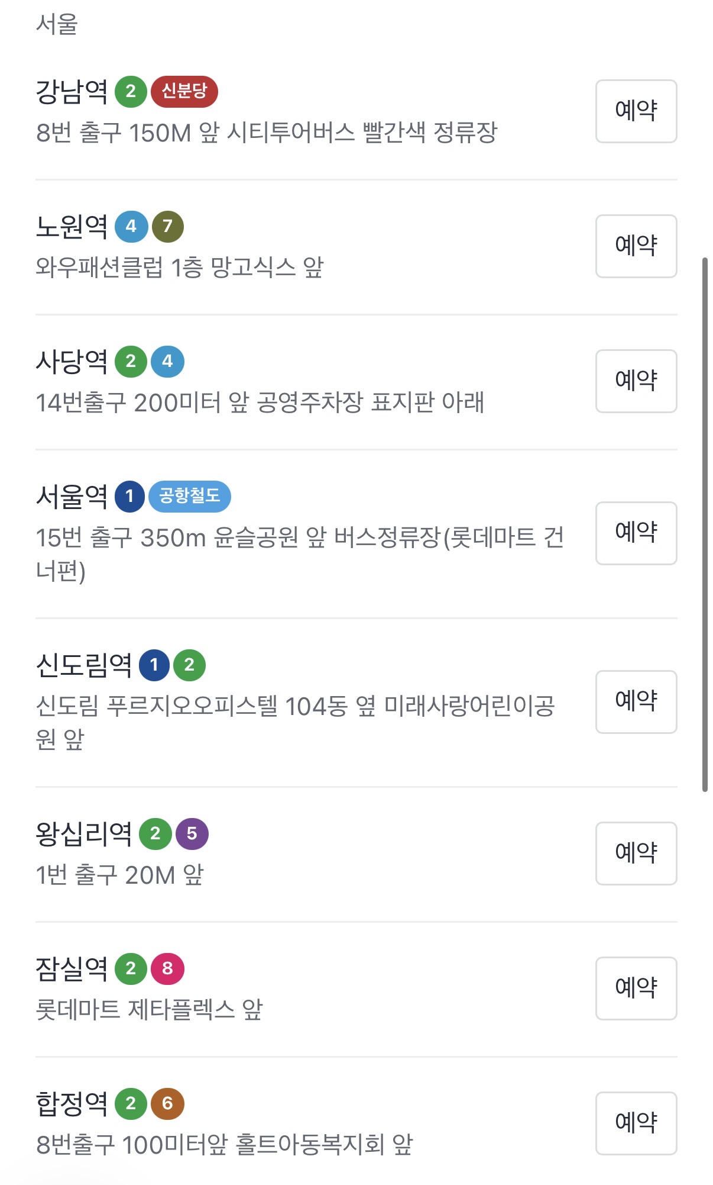
Task: Reserve the 강남역 pickup stop
Action: [x=636, y=111]
